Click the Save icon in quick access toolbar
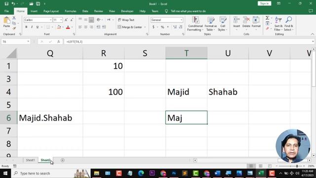316x178 pixels. [6, 3]
